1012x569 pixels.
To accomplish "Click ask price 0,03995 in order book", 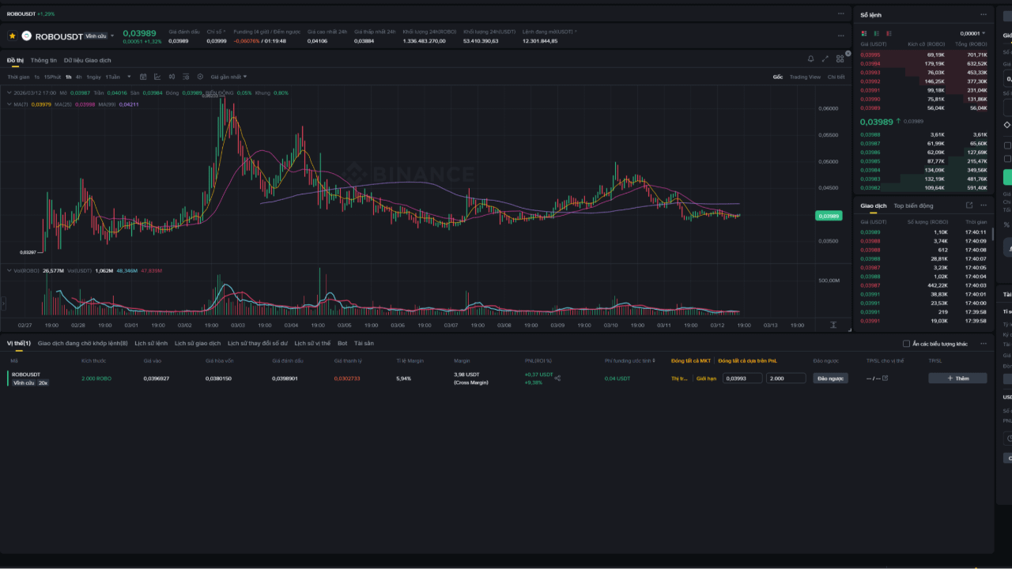I will point(870,55).
